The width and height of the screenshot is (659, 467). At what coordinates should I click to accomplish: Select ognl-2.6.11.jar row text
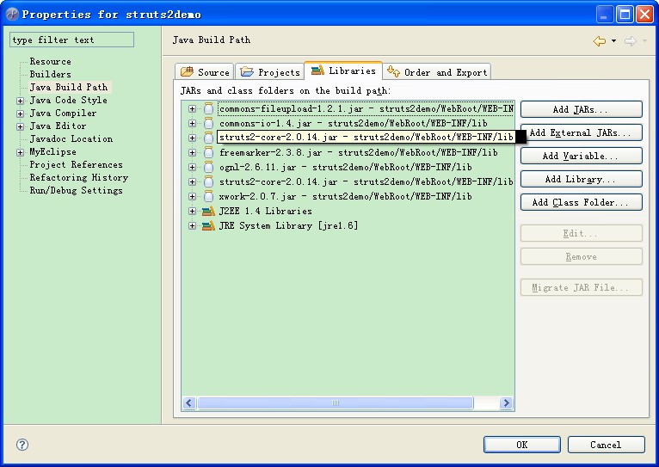345,167
